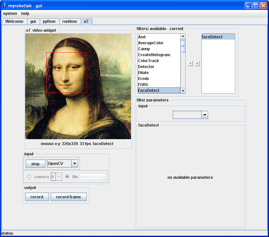Open the system menu
This screenshot has width=269, height=237.
pos(10,14)
